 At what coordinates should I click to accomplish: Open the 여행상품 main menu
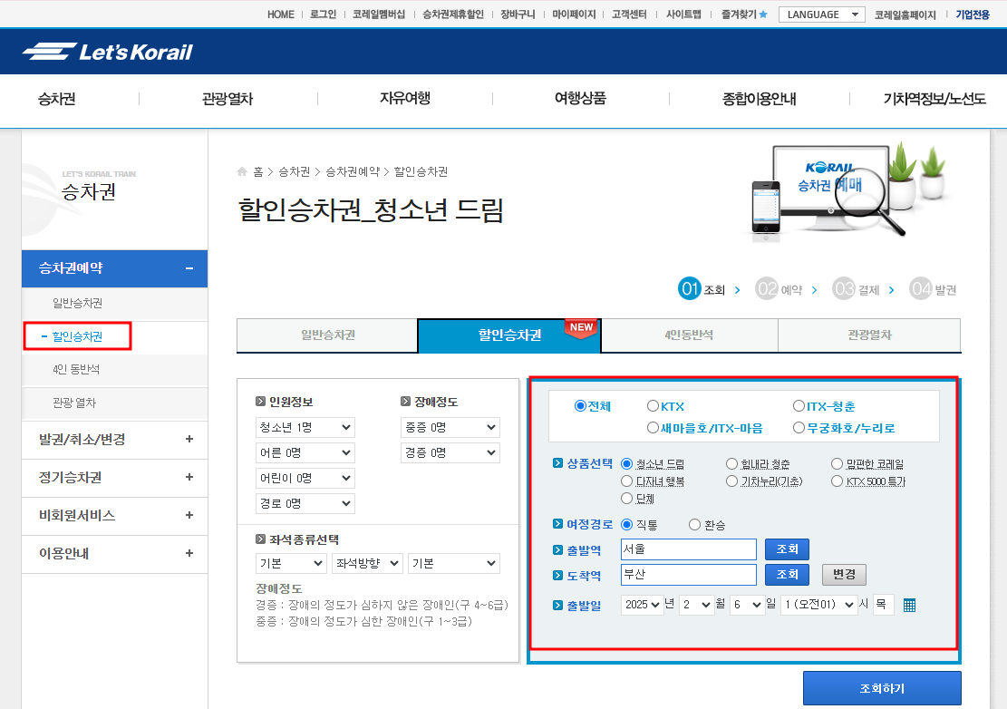point(581,98)
